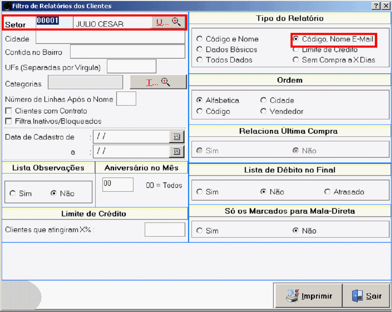Open calendar for the end date field

176,152
